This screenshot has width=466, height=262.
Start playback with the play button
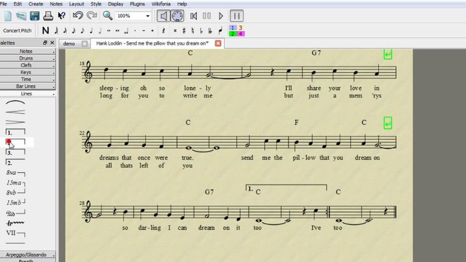coord(221,16)
